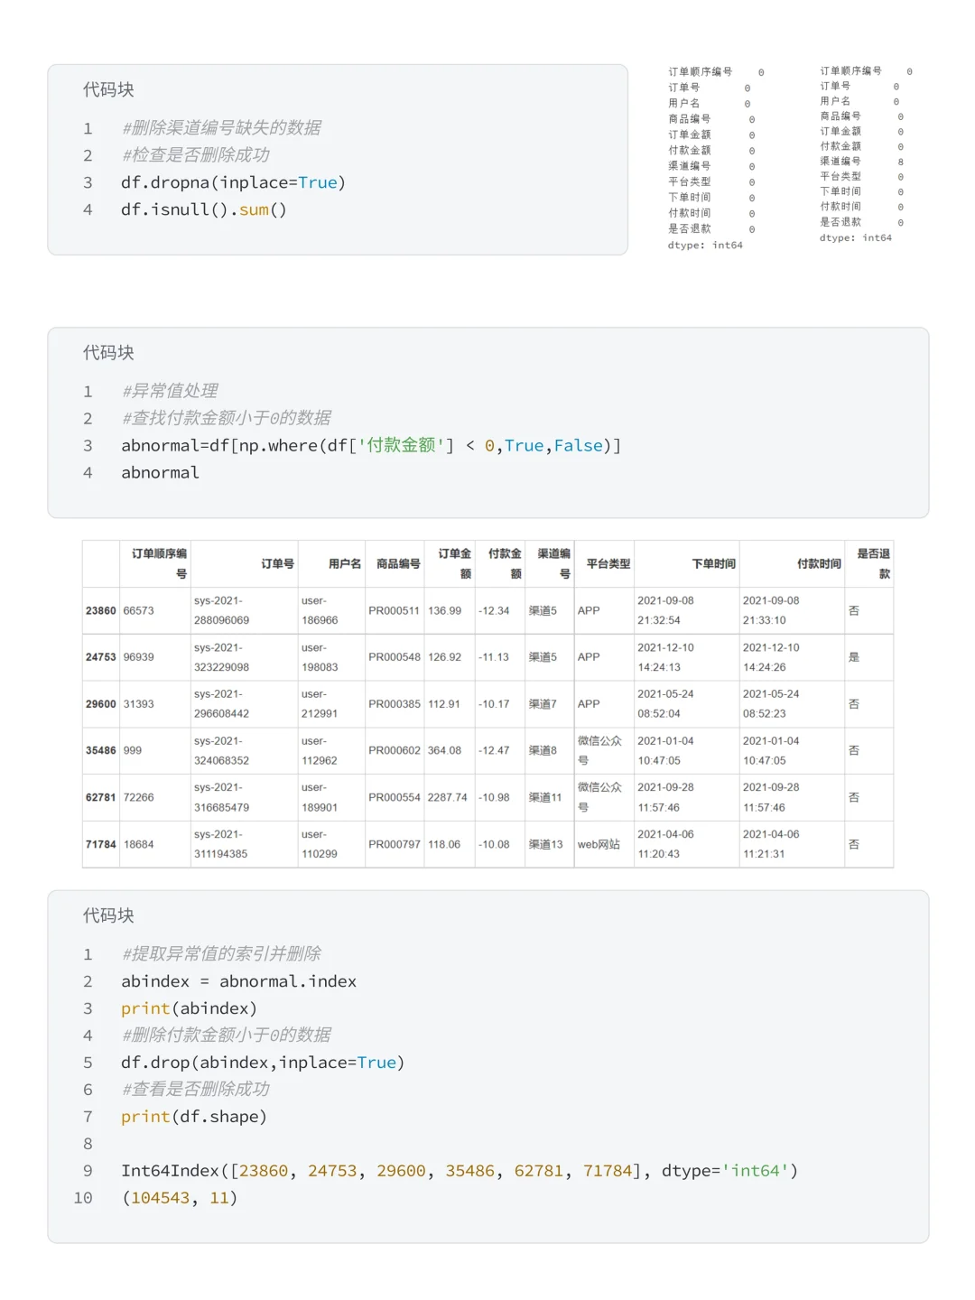This screenshot has width=975, height=1300.
Task: Click the Int64Index output line
Action: coord(460,1172)
